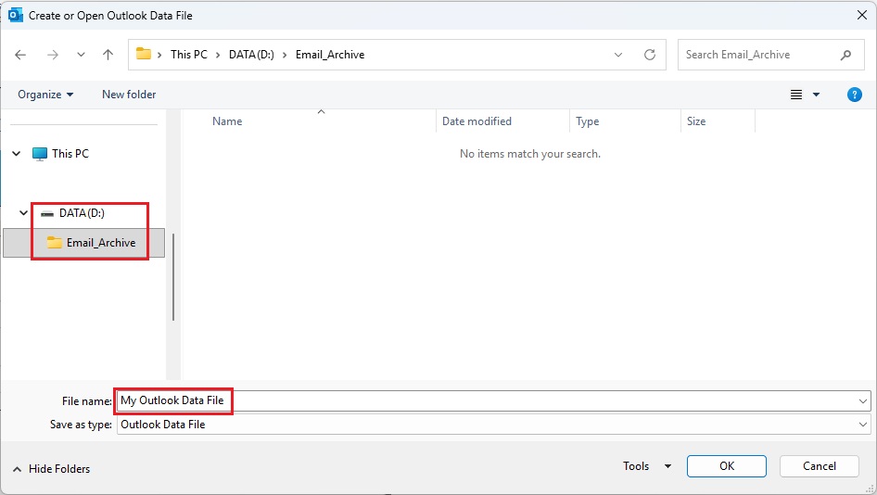Select Email_Archive in the address breadcrumb

point(330,55)
